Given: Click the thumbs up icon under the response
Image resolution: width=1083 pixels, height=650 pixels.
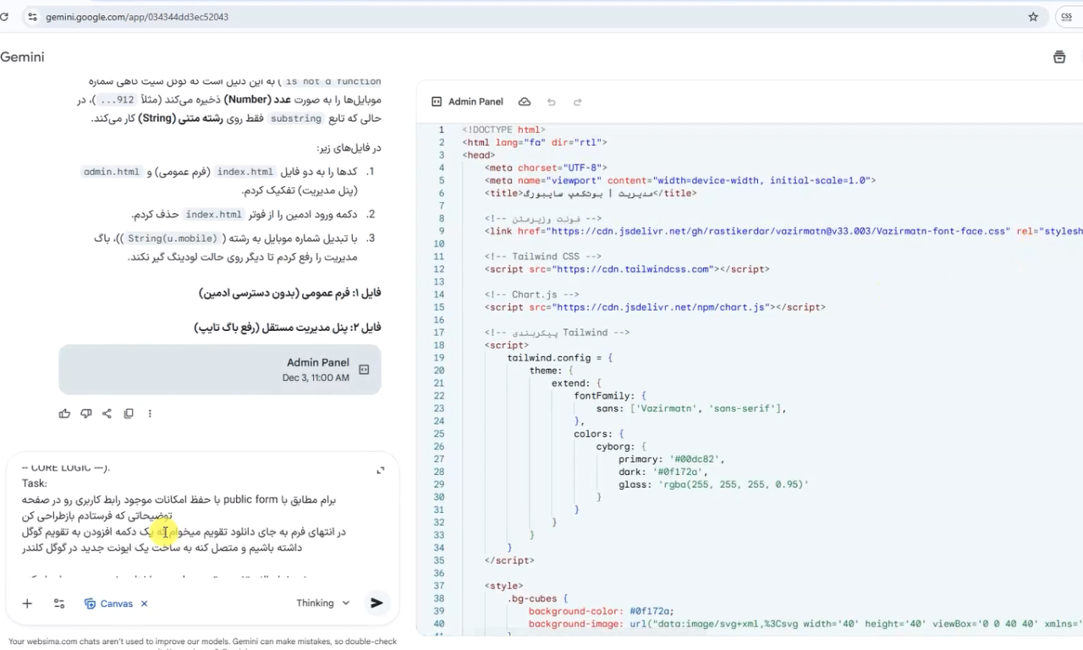Looking at the screenshot, I should pyautogui.click(x=64, y=414).
